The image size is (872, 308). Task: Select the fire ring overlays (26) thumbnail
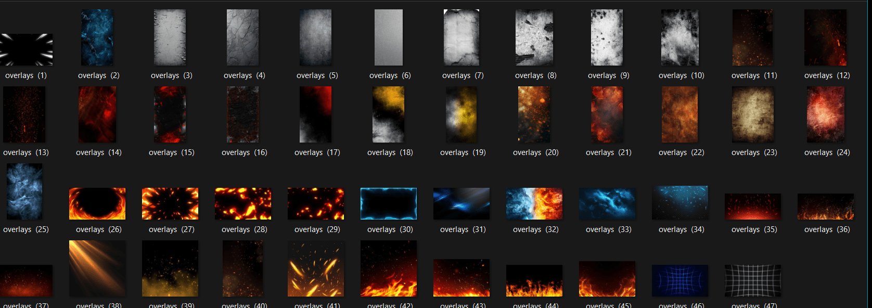[x=97, y=203]
